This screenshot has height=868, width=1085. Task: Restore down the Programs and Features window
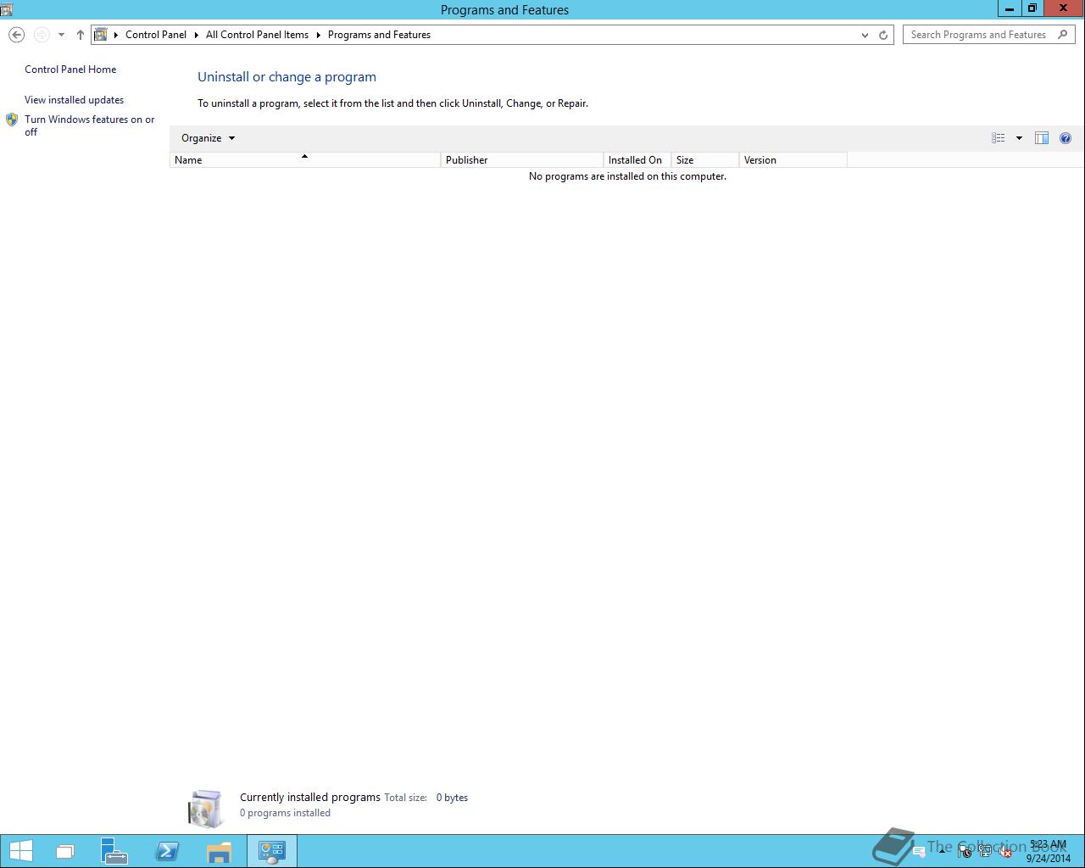[1032, 8]
